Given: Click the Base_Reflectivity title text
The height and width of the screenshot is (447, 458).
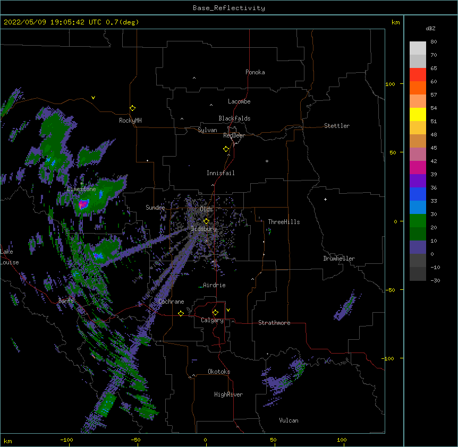Looking at the screenshot, I should tap(229, 8).
